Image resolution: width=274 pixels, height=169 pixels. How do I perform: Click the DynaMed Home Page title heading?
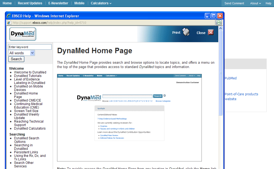point(95,51)
